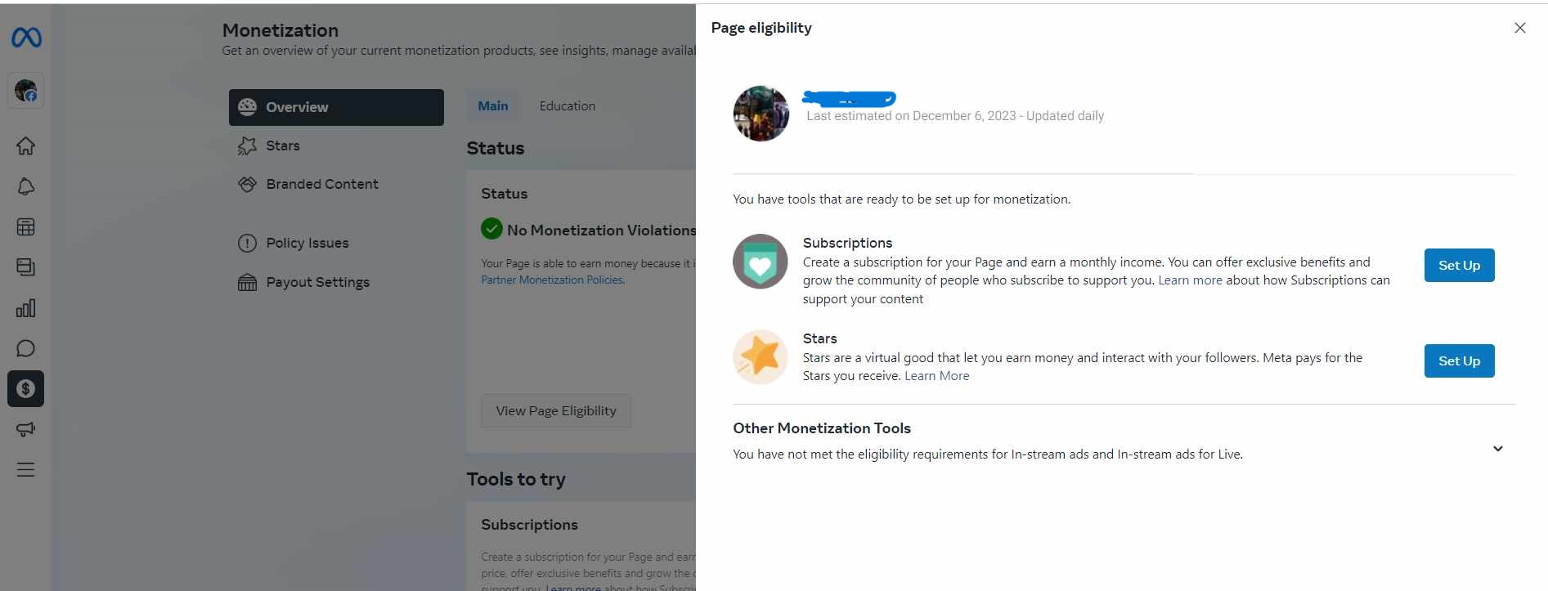
Task: Close the Page eligibility panel
Action: click(x=1519, y=28)
